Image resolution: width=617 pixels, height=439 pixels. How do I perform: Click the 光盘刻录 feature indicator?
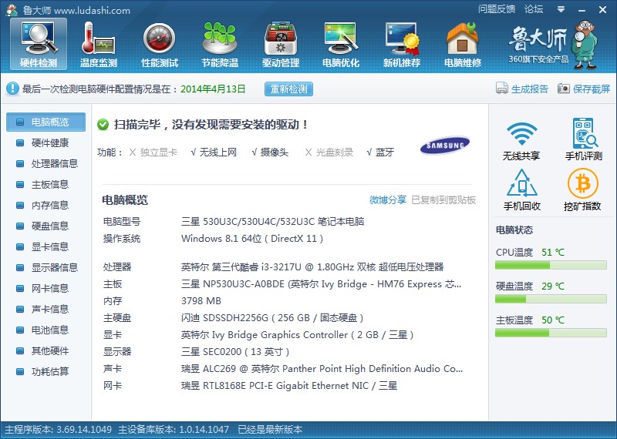coord(329,152)
